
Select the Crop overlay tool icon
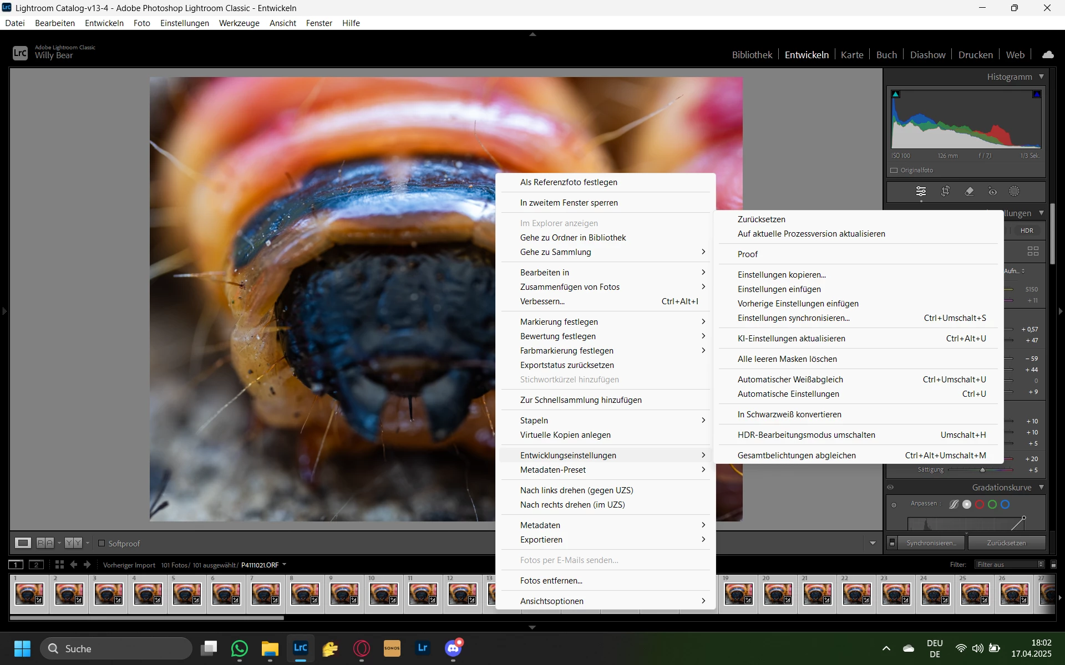tap(945, 191)
